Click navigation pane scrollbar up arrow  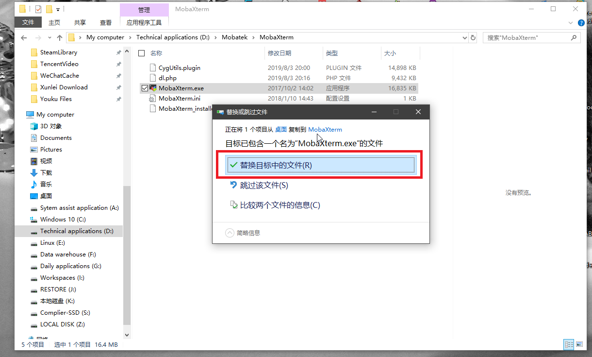pos(127,50)
